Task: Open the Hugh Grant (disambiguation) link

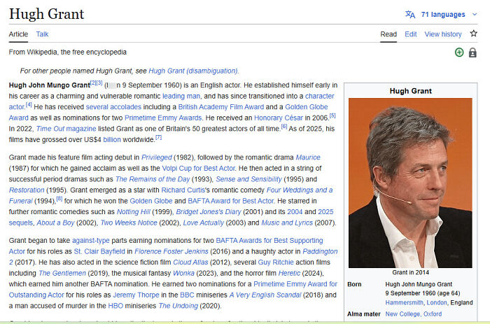Action: point(193,71)
